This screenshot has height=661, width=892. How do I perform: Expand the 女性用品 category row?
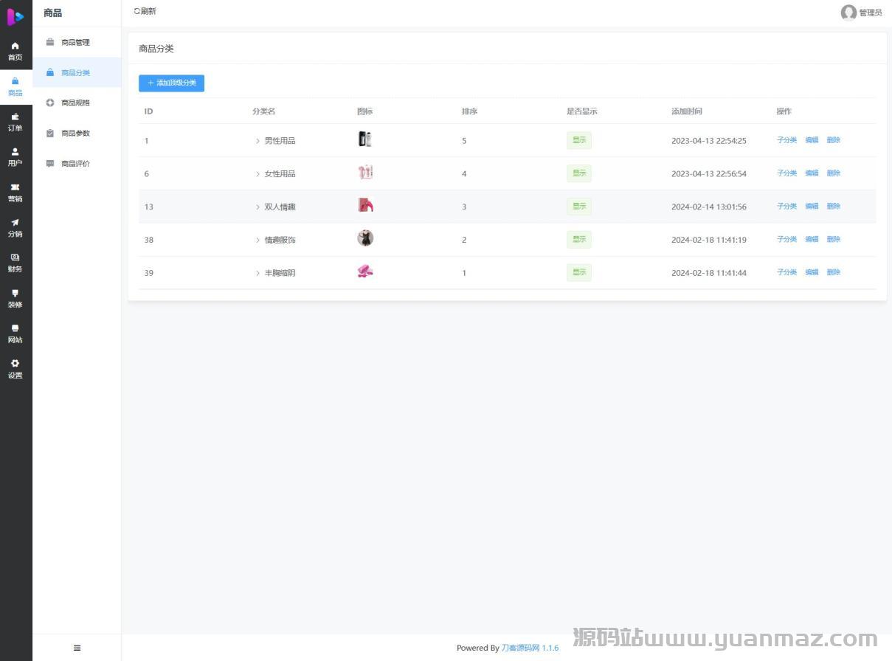click(257, 174)
